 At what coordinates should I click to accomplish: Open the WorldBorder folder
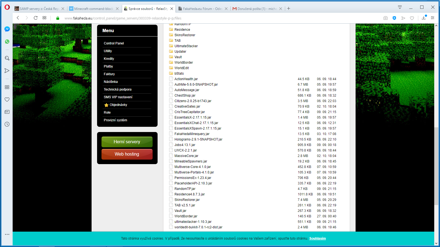[x=183, y=63]
